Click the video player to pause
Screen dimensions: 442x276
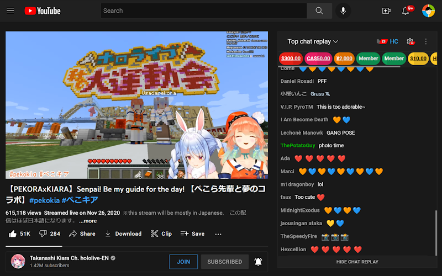point(136,105)
